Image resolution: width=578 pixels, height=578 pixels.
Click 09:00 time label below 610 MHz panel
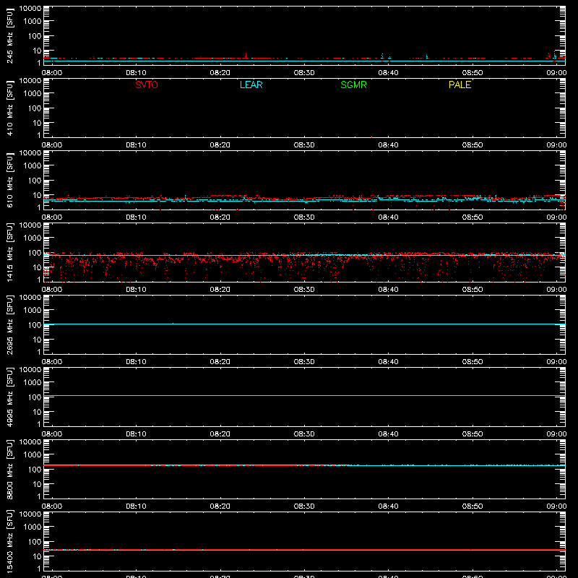[x=556, y=217]
